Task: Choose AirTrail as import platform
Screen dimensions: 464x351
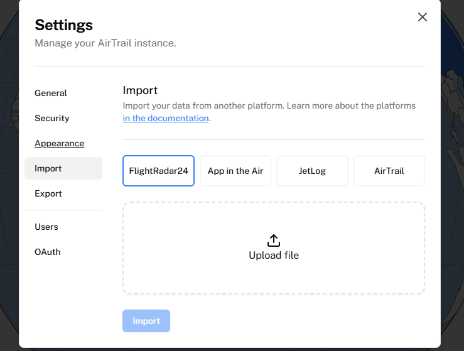Action: point(389,171)
